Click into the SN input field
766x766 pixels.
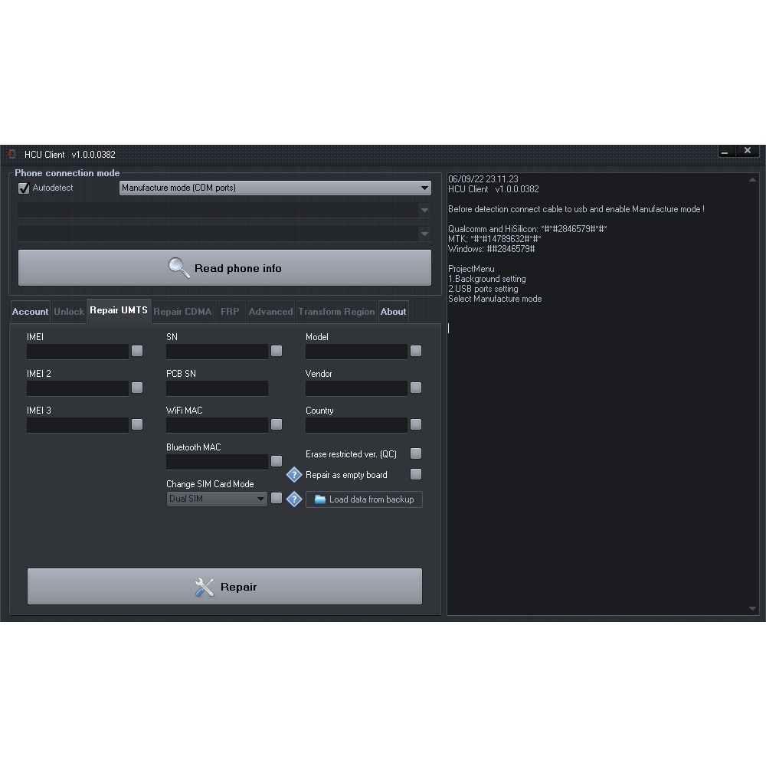pos(217,352)
